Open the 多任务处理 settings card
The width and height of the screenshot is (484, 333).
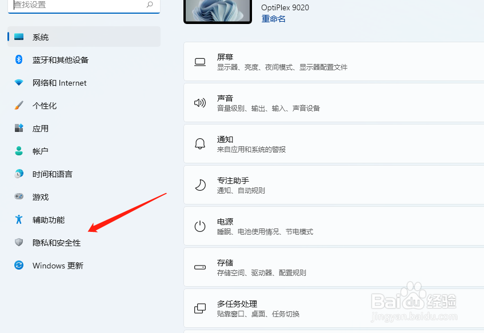tap(334, 308)
